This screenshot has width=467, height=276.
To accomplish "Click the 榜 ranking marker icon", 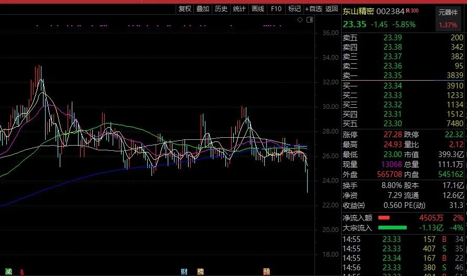I will coord(200,271).
